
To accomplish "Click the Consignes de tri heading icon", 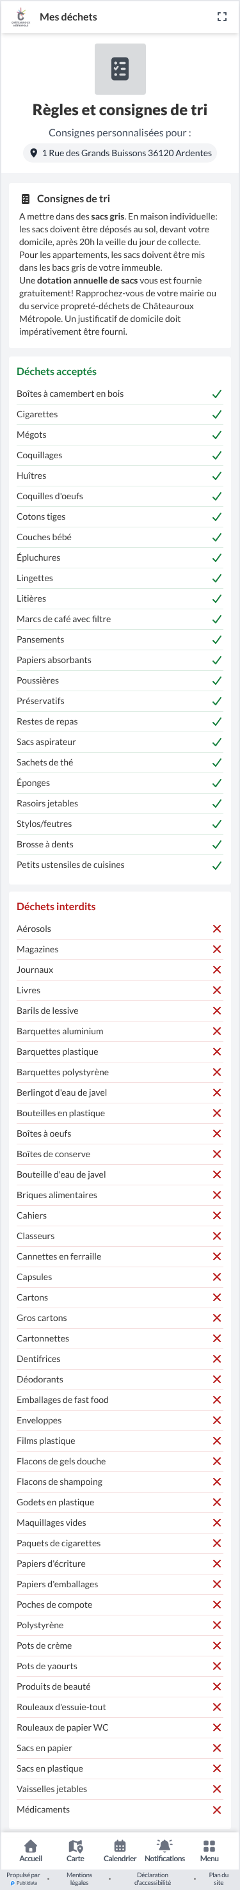I will 26,199.
